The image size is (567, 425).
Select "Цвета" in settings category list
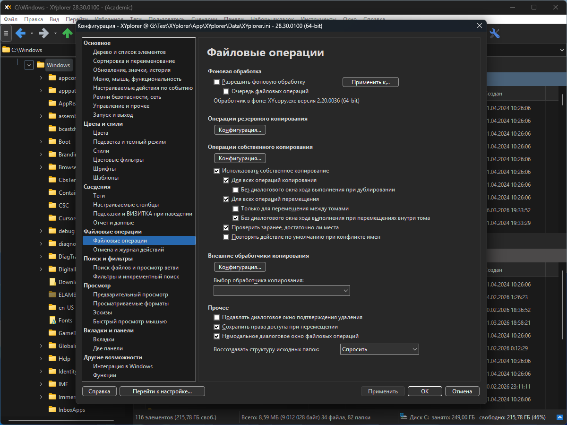click(101, 133)
